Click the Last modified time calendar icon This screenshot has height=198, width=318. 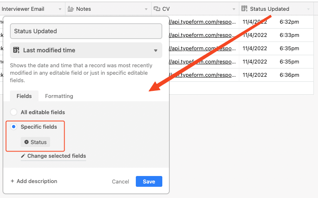tap(17, 50)
